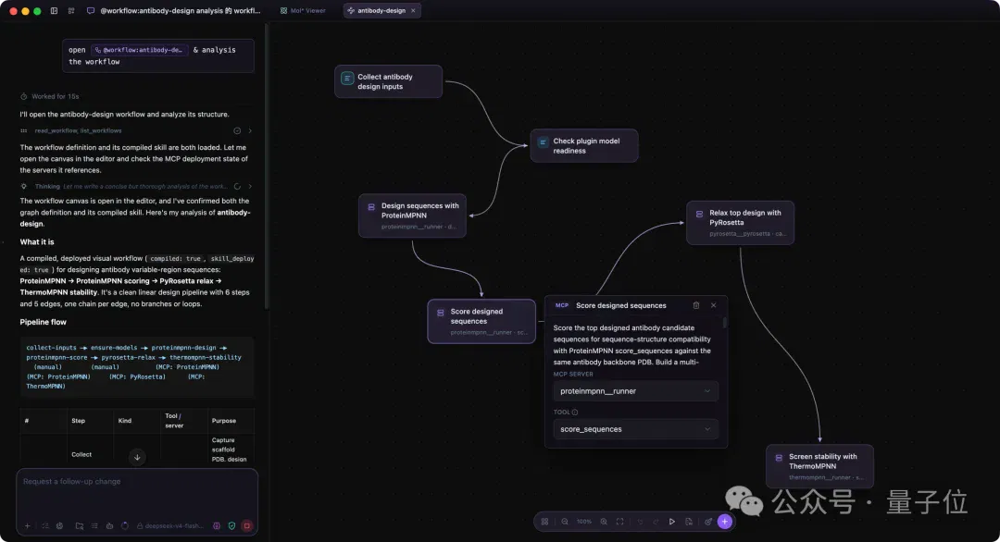The height and width of the screenshot is (542, 1000).
Task: Open the deepseek-v4-flash model selector
Action: pos(169,526)
